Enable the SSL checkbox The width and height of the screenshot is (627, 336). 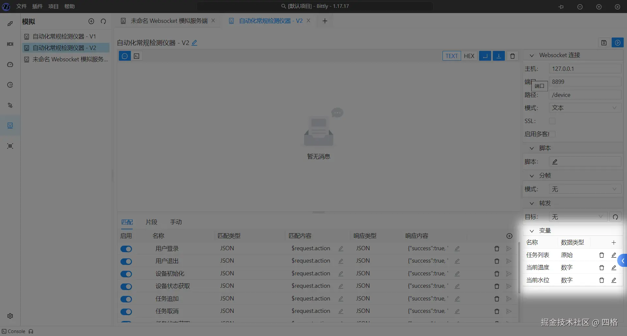click(552, 121)
